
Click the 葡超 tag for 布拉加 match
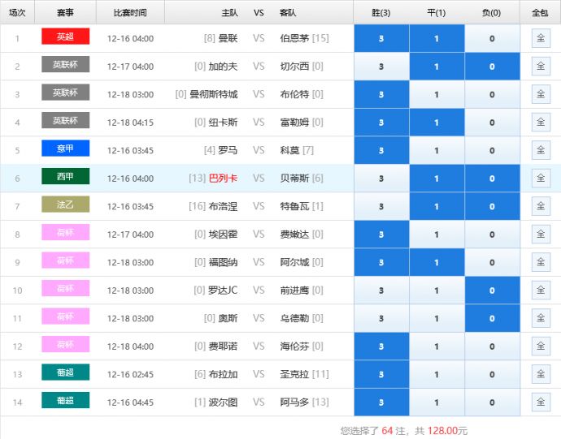click(65, 374)
